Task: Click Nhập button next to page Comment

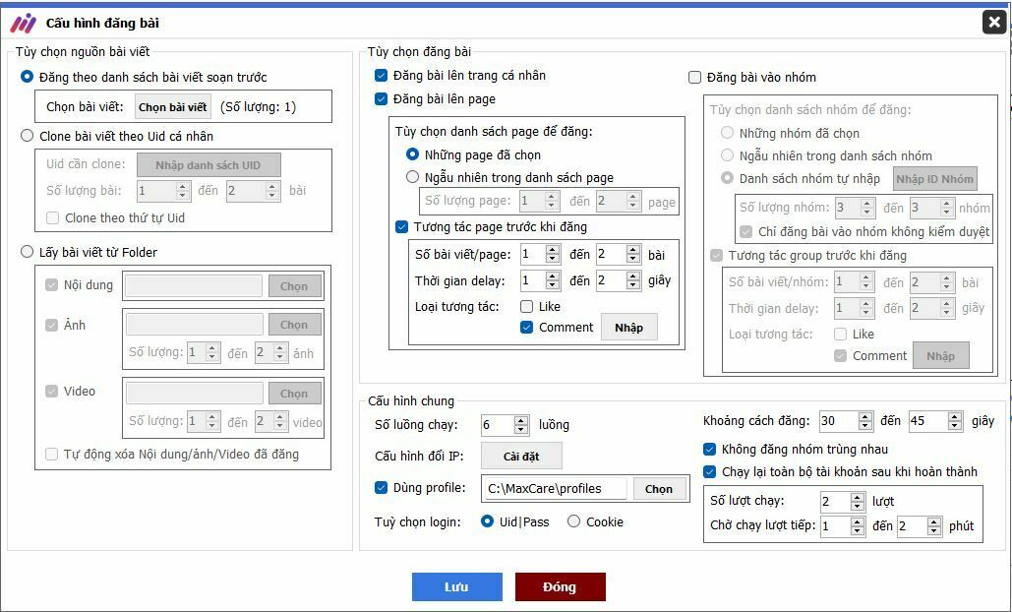Action: coord(628,328)
